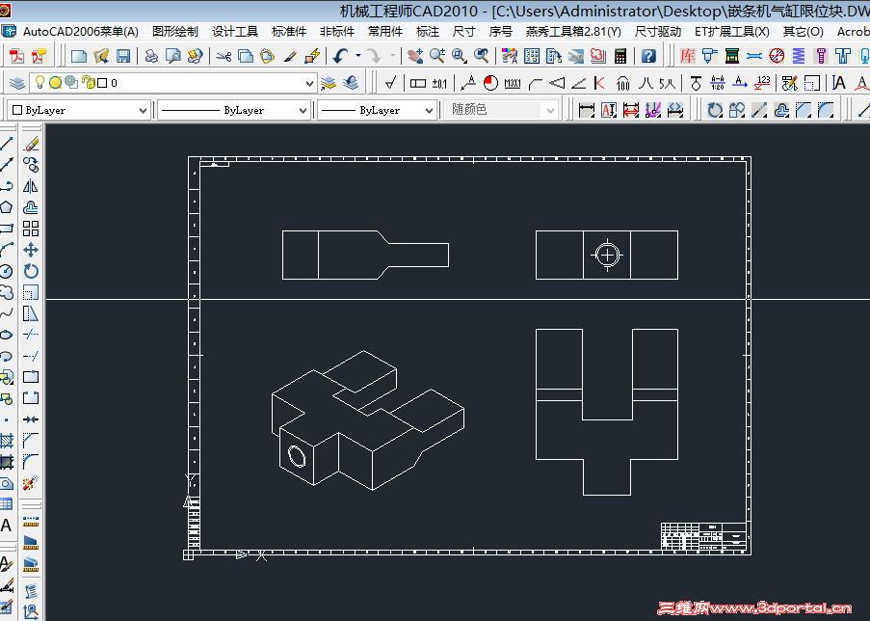Toggle layer 0 lock padlock icon
The width and height of the screenshot is (870, 621).
88,83
